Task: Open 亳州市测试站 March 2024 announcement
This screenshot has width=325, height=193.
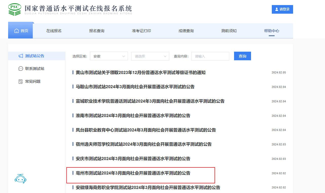Action: click(133, 173)
